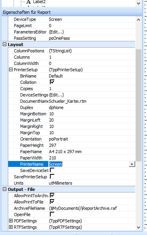
Task: Click the PaperWidth value 210
Action: (x=53, y=158)
